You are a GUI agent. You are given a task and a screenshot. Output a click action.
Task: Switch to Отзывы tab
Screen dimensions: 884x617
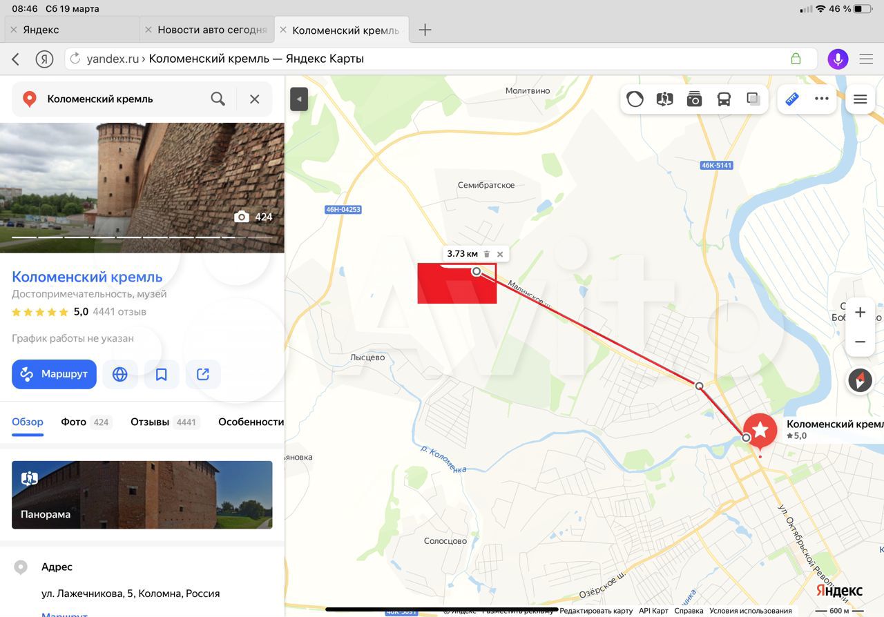(x=165, y=422)
